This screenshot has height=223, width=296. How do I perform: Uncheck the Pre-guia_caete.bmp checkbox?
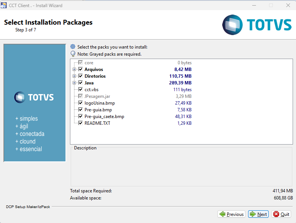click(x=80, y=116)
